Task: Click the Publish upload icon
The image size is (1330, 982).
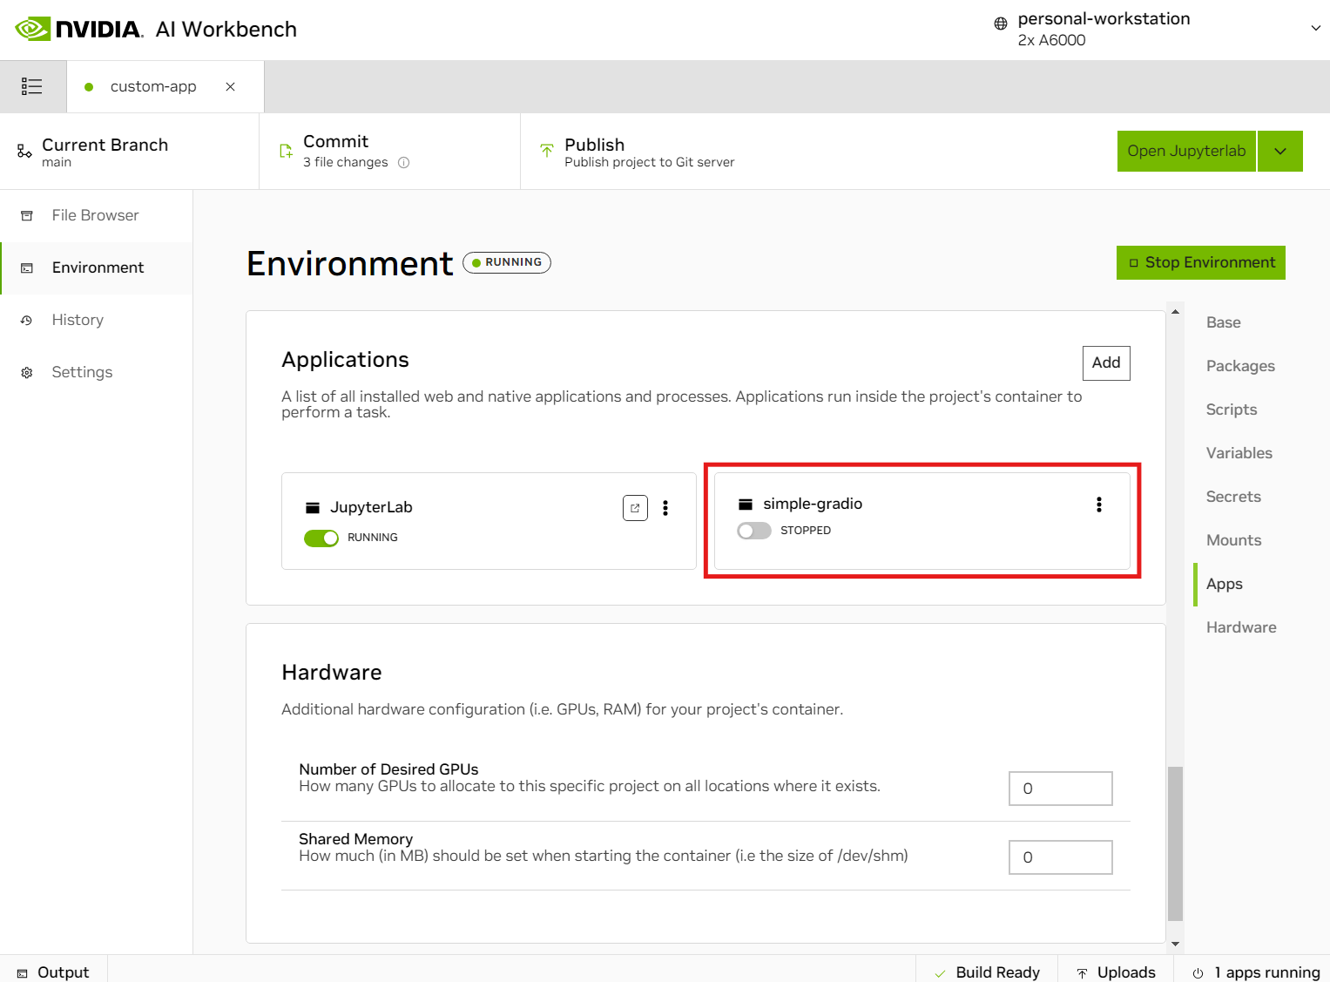Action: 547,151
